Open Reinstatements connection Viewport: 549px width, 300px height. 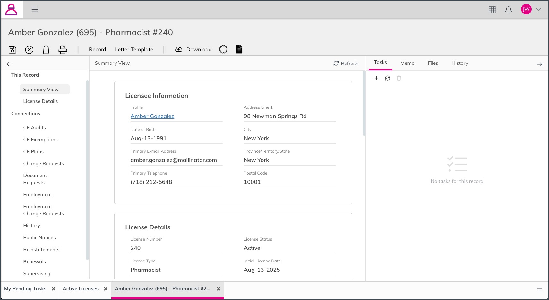41,249
